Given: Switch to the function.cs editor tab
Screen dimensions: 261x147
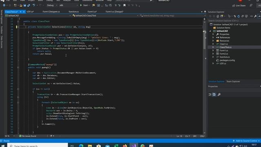Looking at the screenshot, I should [73, 12].
